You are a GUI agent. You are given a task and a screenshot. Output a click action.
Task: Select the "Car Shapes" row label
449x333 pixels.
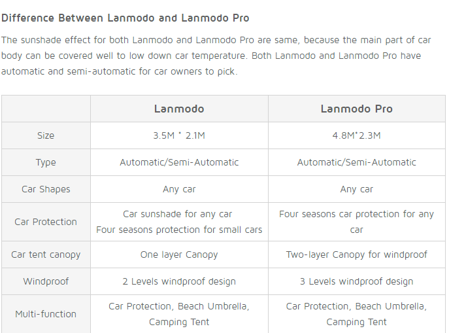coord(46,189)
